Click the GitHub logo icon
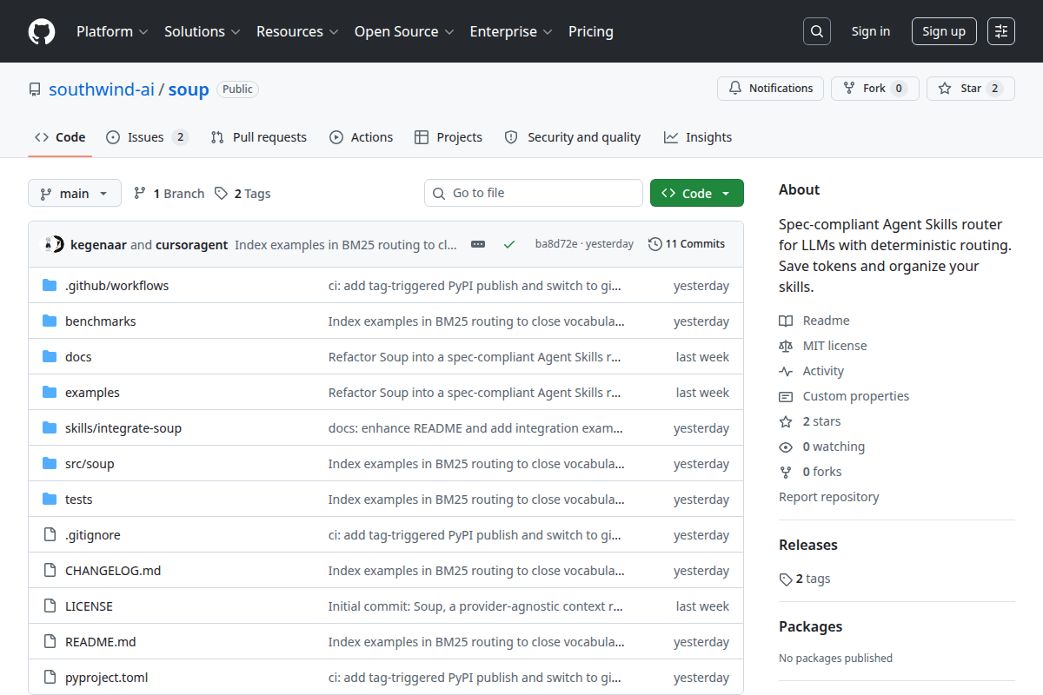 (x=42, y=31)
